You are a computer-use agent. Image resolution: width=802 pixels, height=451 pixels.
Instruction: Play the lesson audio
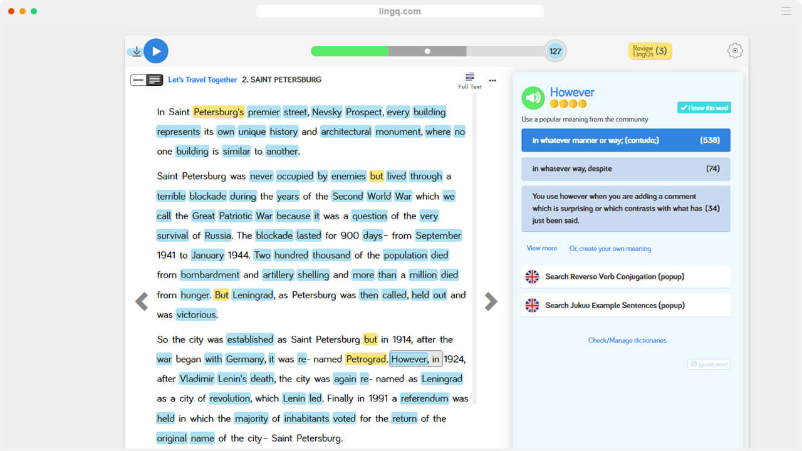coord(156,51)
